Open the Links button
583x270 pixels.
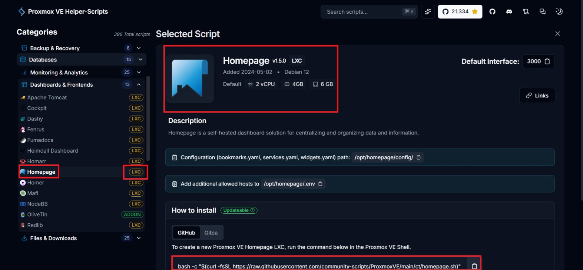click(537, 96)
